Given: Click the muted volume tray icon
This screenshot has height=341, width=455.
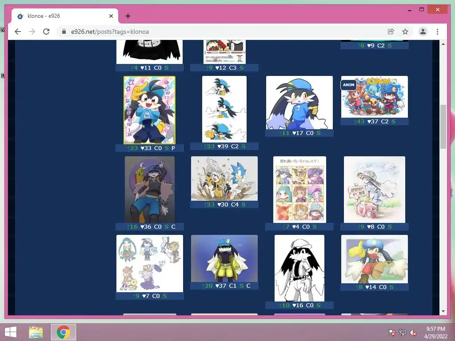Looking at the screenshot, I should [413, 333].
